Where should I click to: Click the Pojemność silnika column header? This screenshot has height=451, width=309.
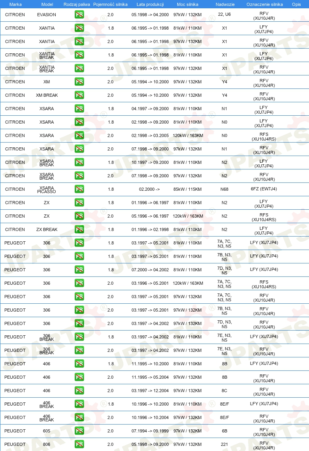[111, 4]
